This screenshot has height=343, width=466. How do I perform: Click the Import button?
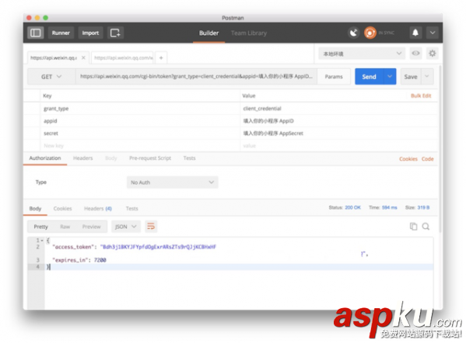[90, 33]
